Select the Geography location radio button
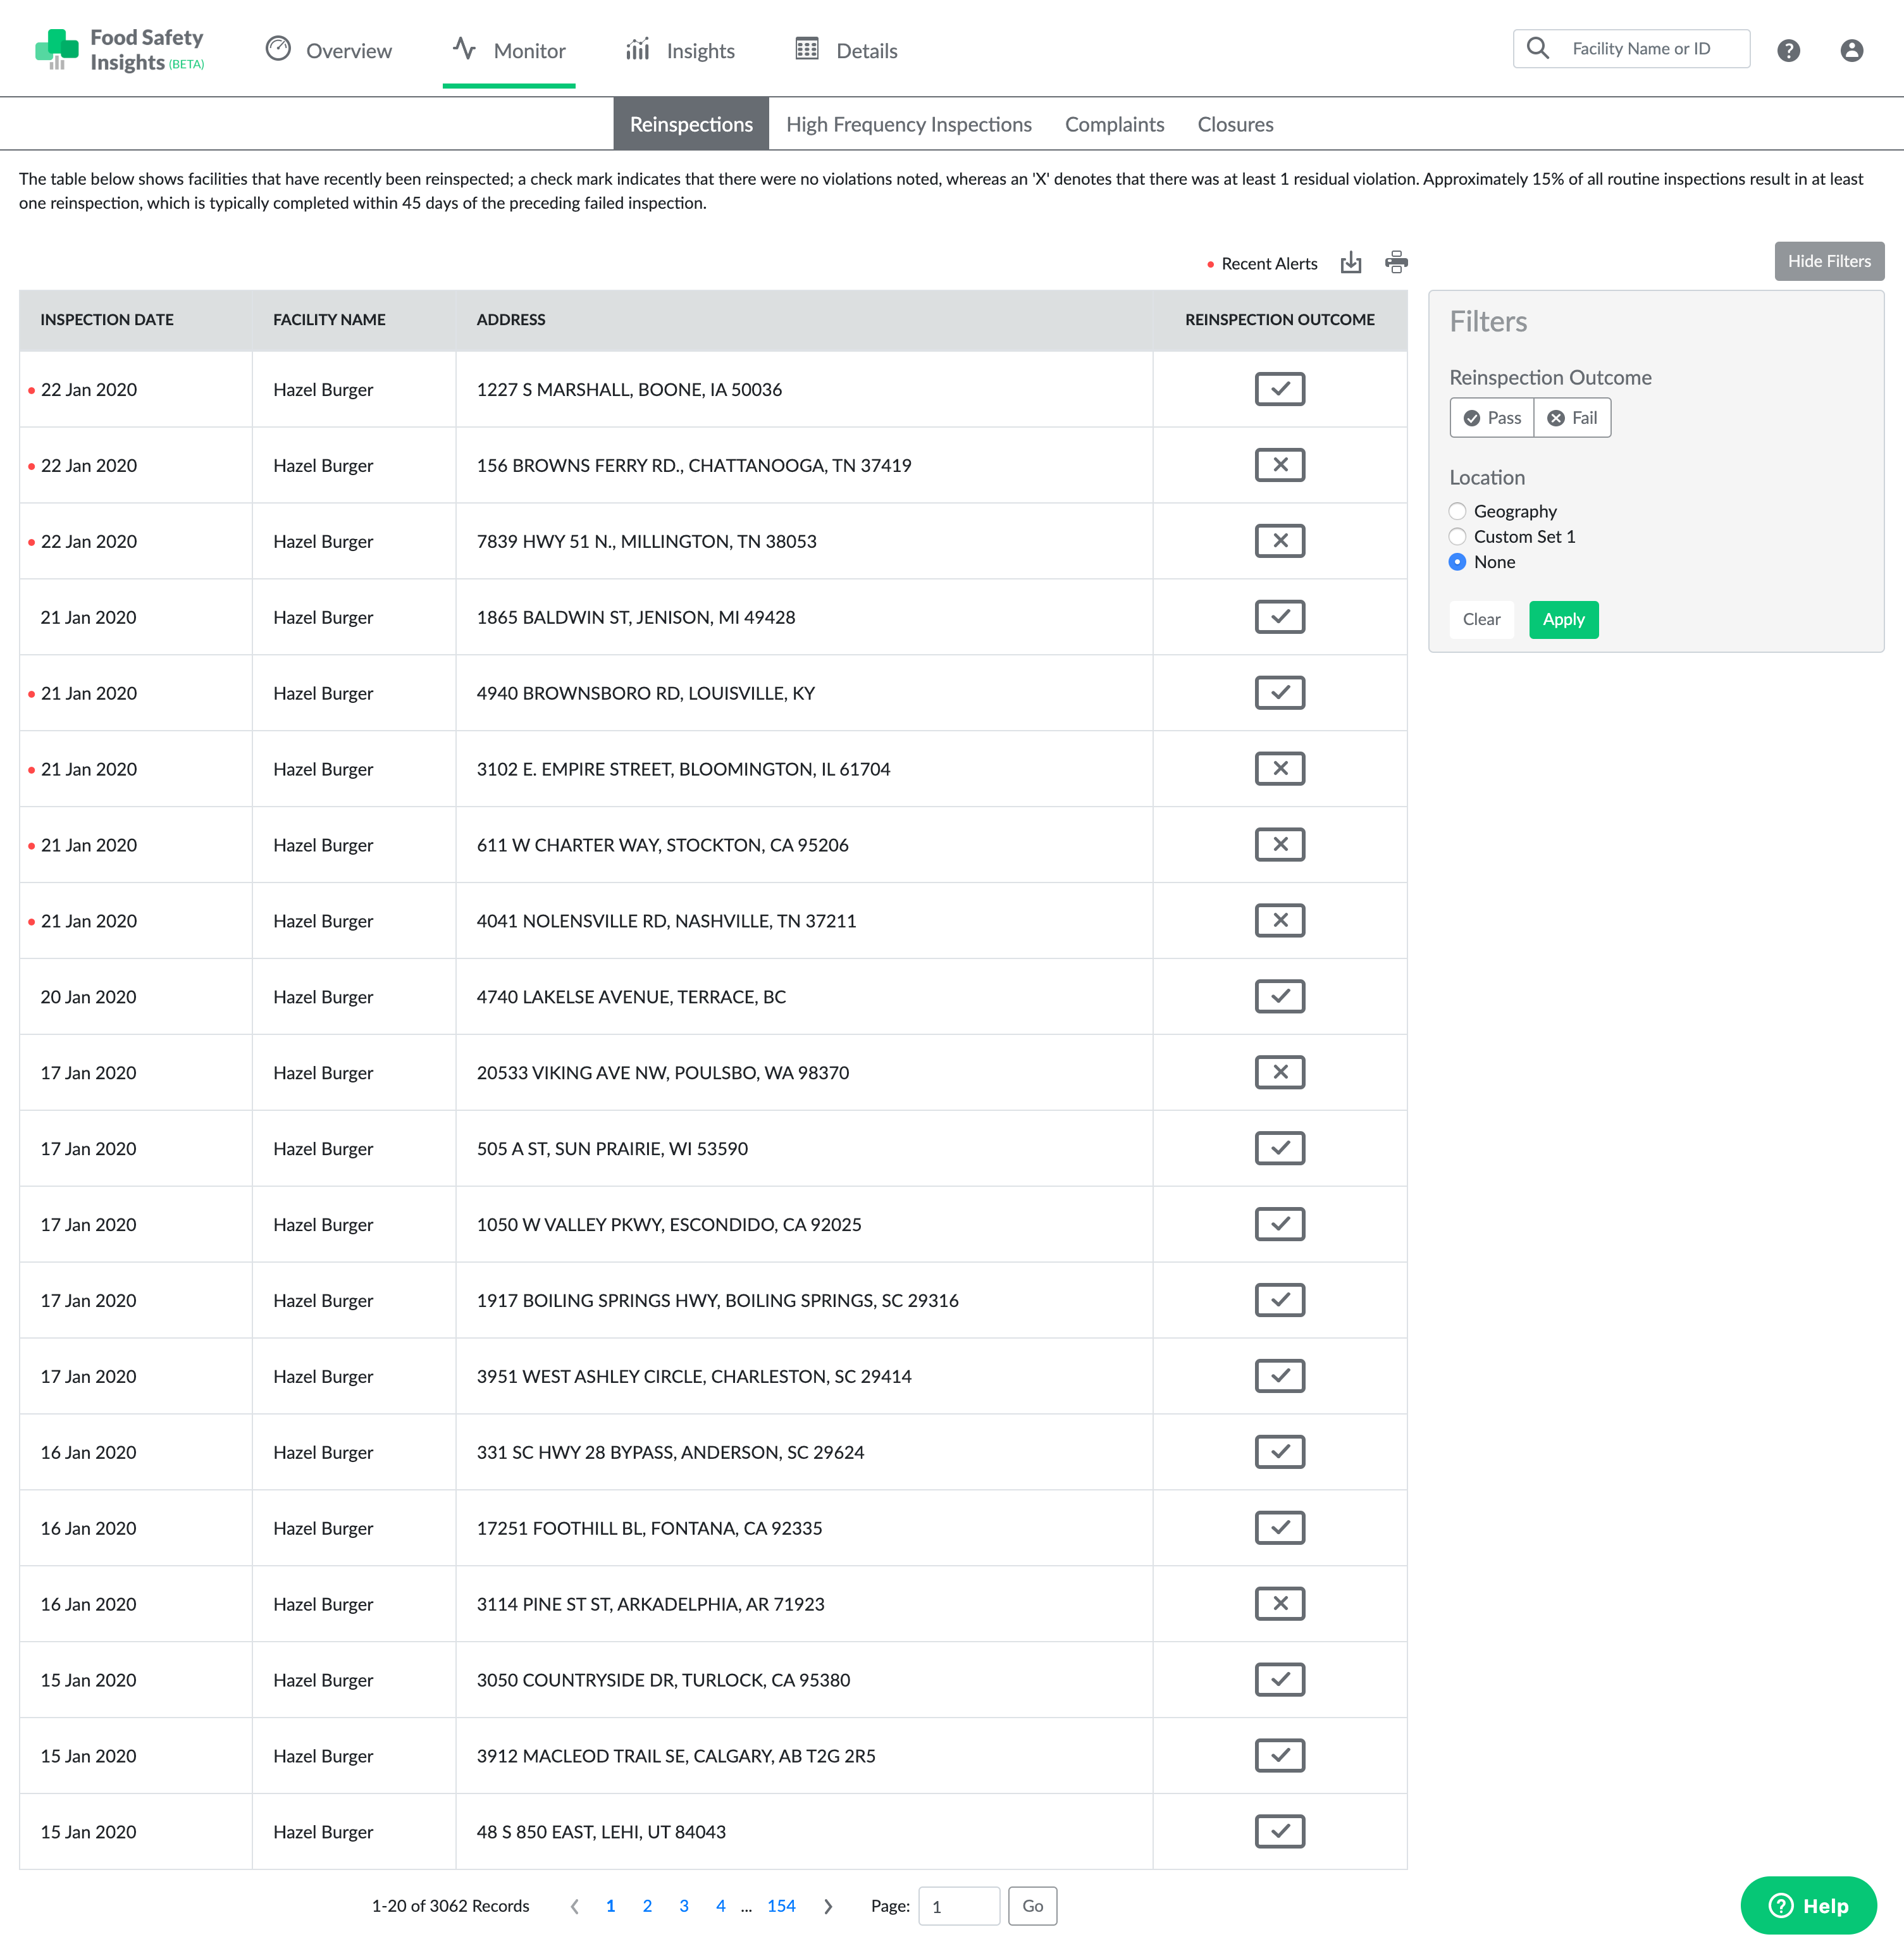 [x=1457, y=511]
